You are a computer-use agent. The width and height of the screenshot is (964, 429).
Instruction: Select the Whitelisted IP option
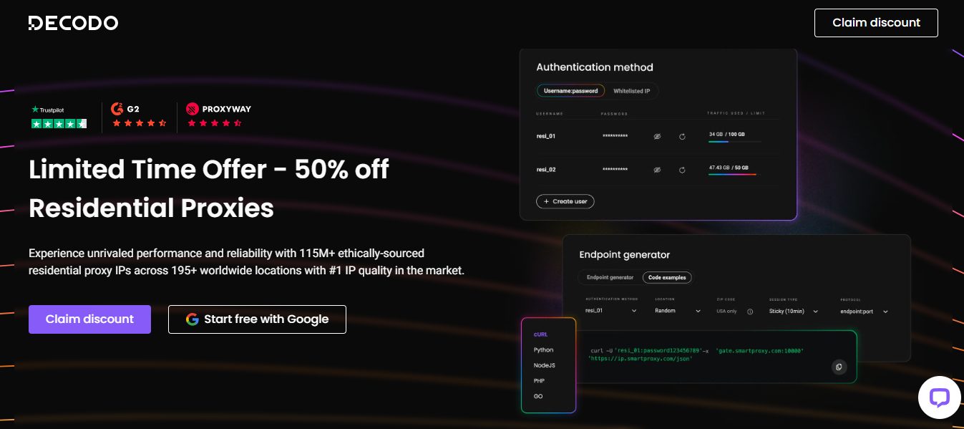tap(632, 91)
